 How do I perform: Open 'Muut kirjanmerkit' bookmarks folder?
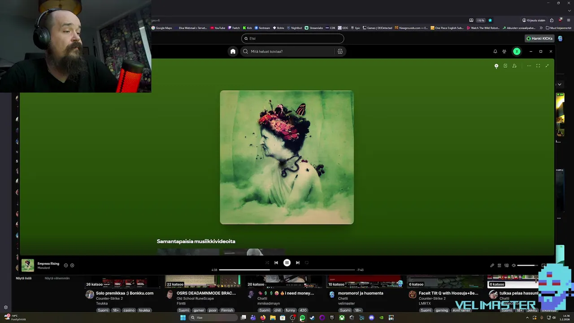tap(558, 28)
